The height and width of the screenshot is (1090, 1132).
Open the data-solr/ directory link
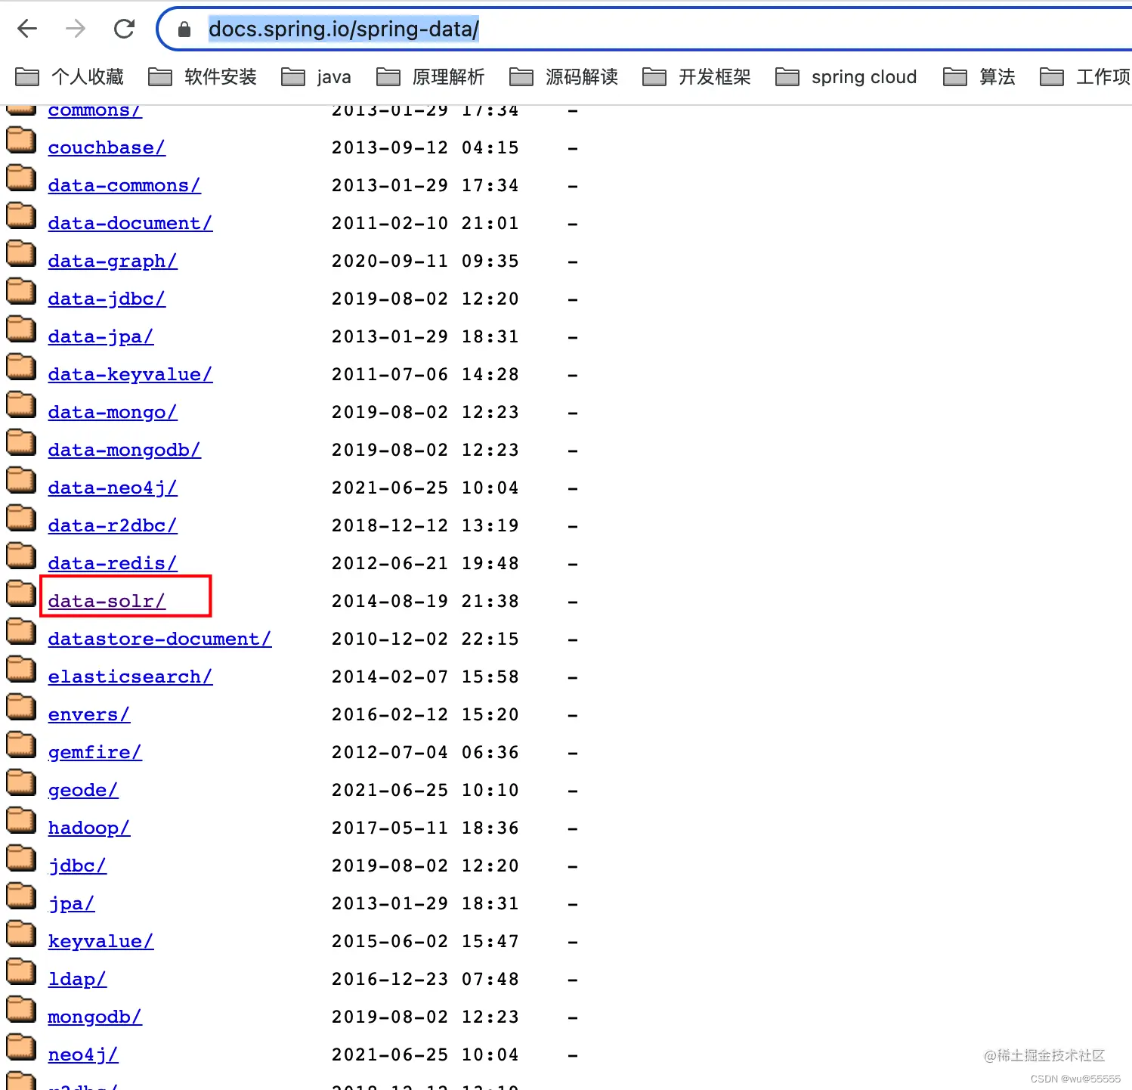[107, 601]
